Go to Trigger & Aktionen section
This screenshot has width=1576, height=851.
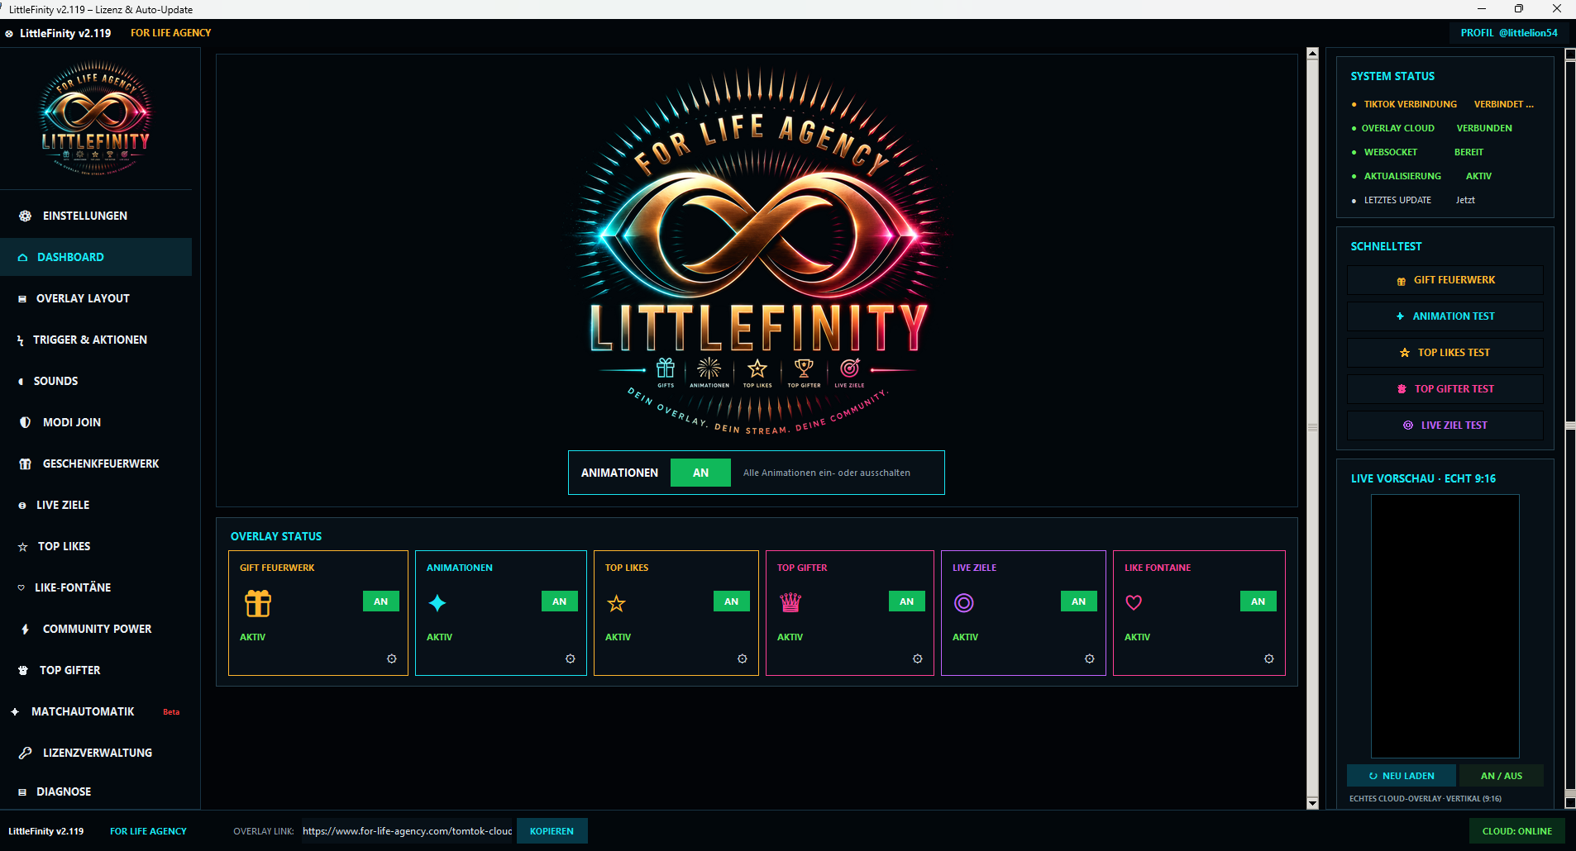96,340
